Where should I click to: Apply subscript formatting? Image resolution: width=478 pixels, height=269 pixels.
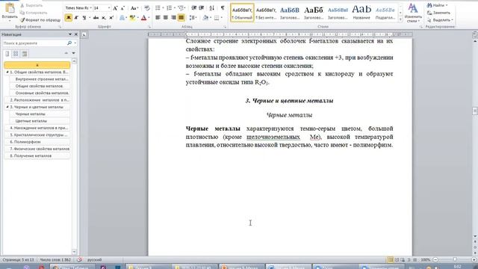click(104, 18)
